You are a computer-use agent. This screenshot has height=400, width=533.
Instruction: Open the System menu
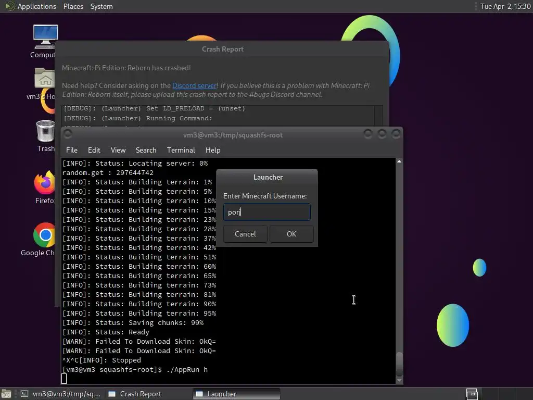click(101, 6)
